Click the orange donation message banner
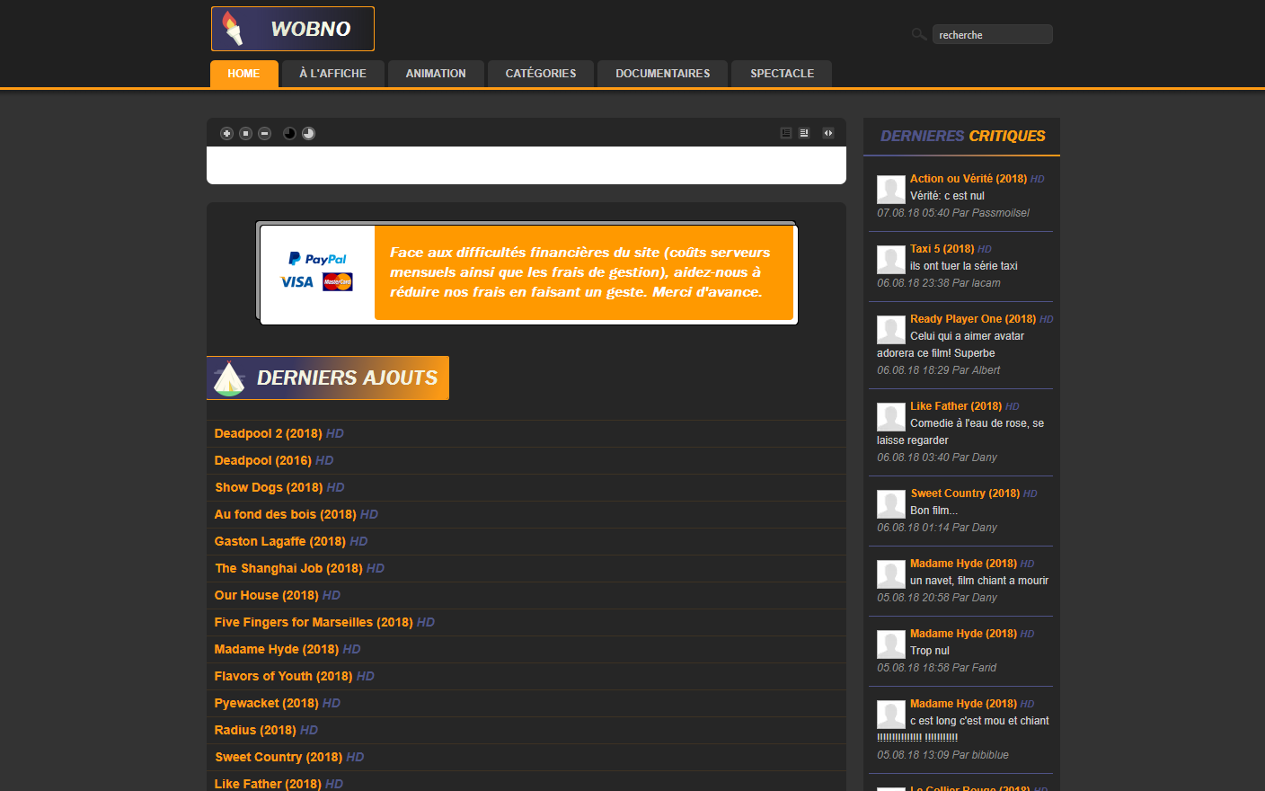 pos(584,272)
